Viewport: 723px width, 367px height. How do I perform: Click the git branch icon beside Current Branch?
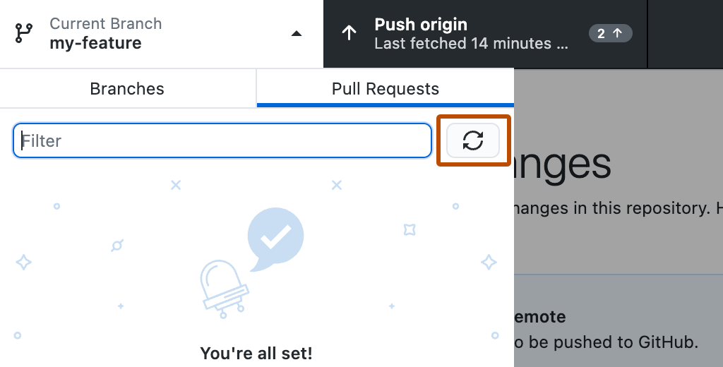click(x=24, y=33)
